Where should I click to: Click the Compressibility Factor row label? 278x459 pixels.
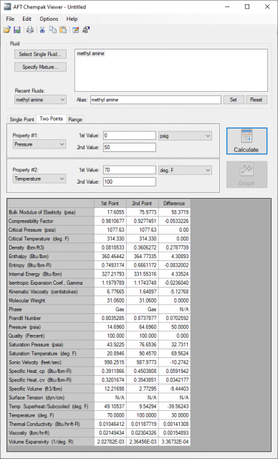tap(51, 221)
